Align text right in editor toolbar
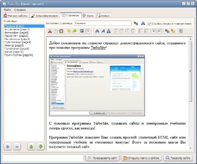 tap(127, 31)
